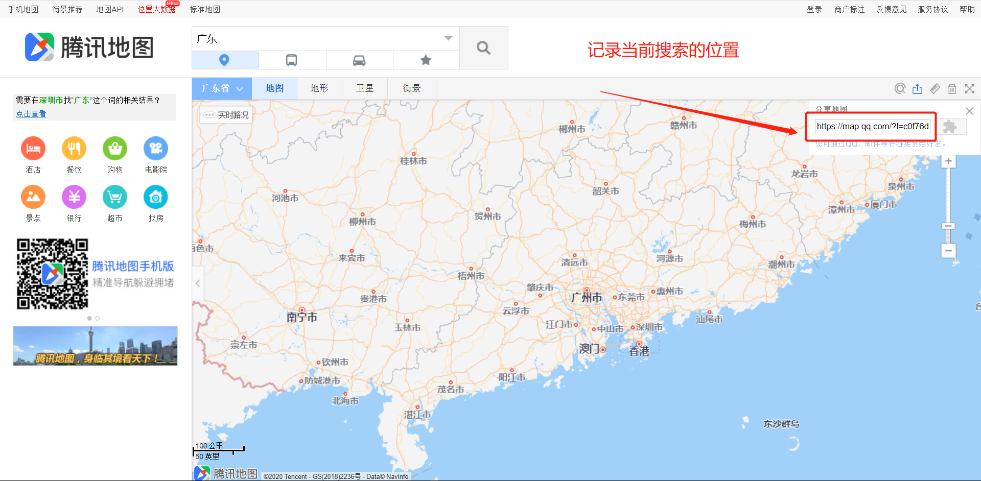Enter fullscreen map view

[x=969, y=88]
